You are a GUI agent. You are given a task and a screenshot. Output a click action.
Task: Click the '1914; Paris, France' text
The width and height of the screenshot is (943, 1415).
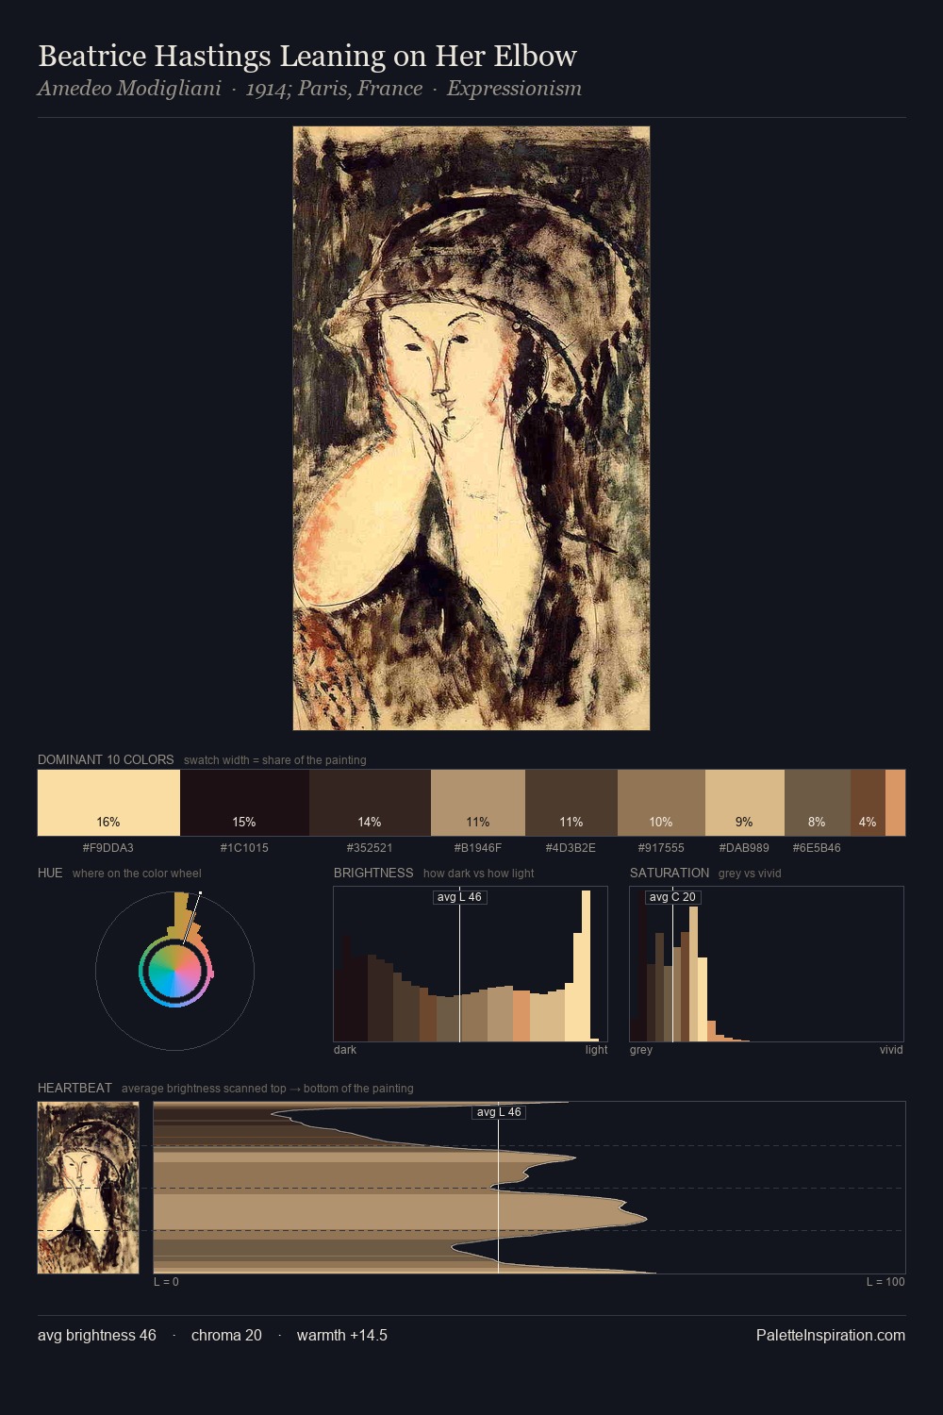click(334, 89)
